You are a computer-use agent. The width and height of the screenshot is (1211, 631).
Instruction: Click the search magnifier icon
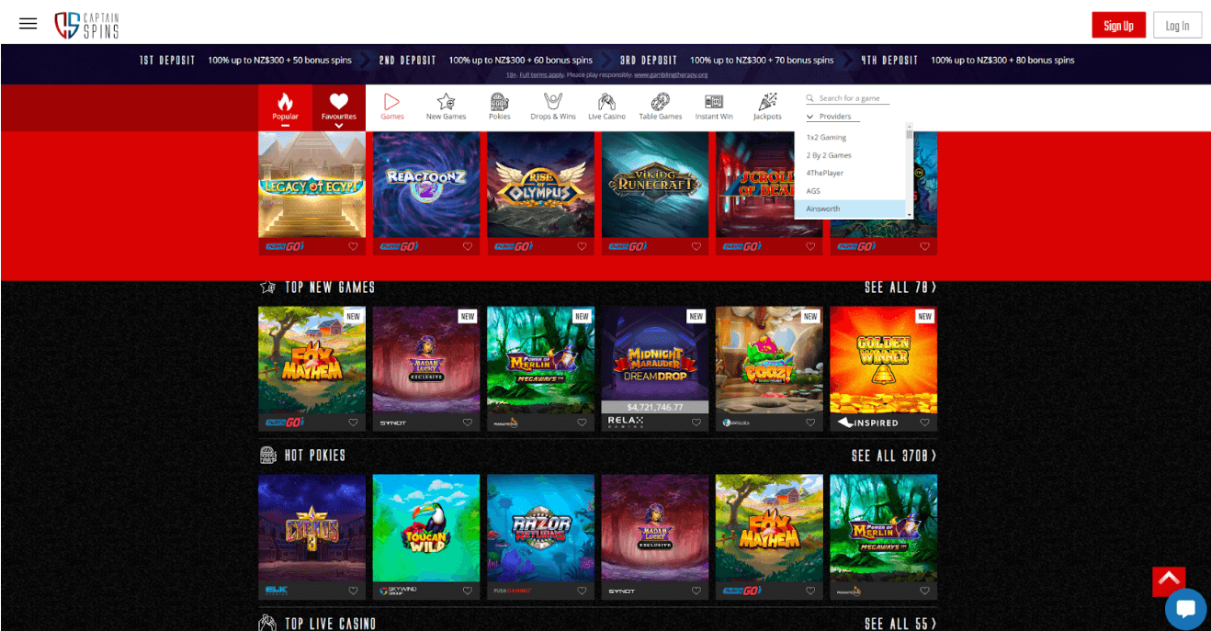[x=810, y=98]
